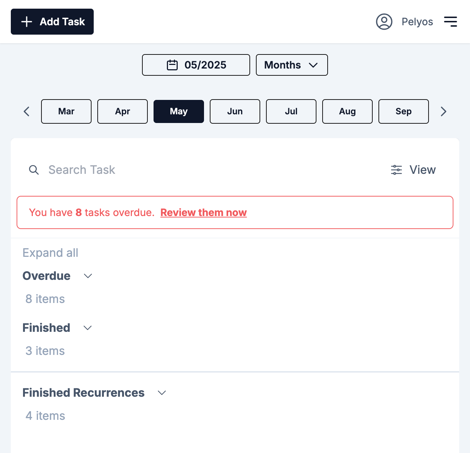This screenshot has width=470, height=453.
Task: Click the Pelyos username label
Action: (x=417, y=22)
